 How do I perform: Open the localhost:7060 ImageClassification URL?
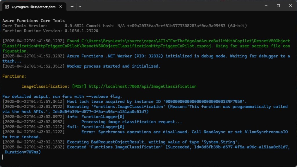coord(142,86)
